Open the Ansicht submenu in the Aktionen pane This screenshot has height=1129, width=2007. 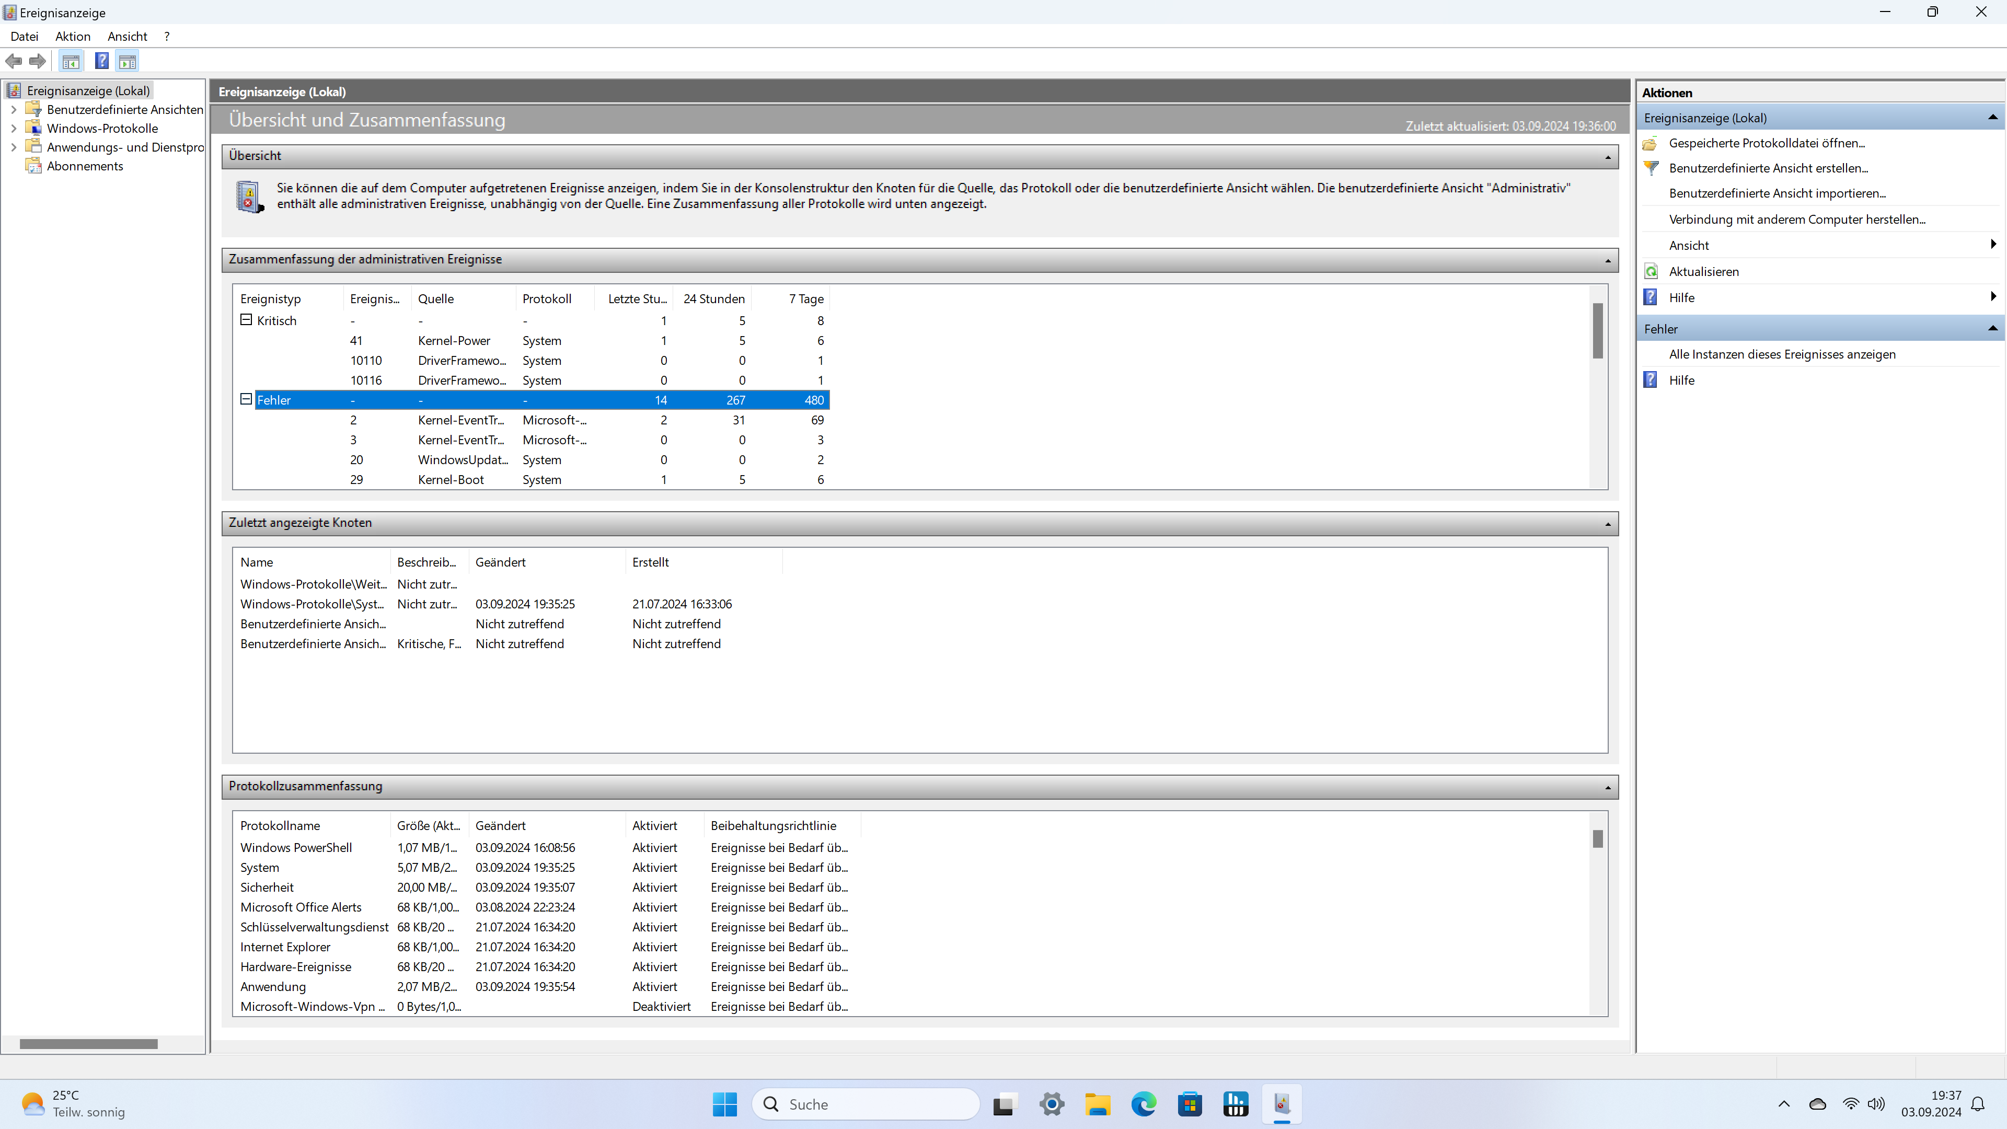[x=1689, y=246]
